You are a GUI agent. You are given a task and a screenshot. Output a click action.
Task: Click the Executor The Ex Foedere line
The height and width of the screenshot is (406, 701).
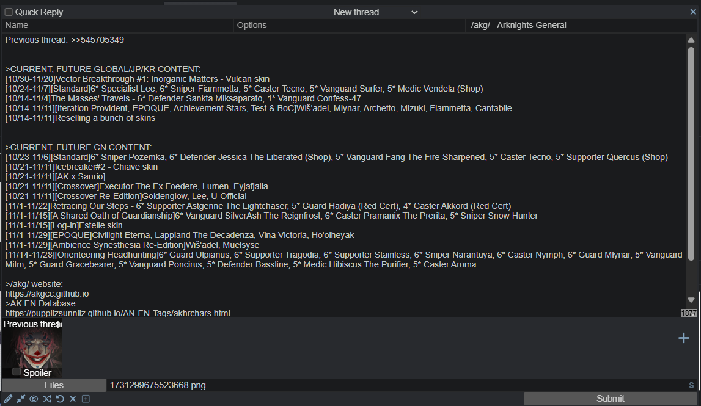point(136,187)
